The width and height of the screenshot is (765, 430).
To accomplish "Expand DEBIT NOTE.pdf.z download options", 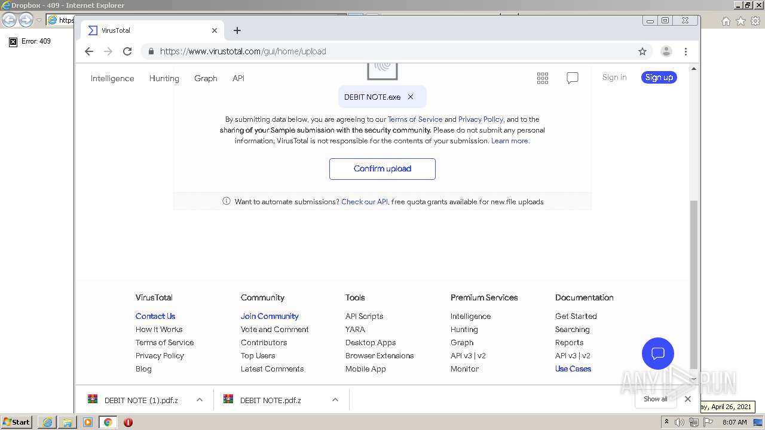I will (335, 400).
